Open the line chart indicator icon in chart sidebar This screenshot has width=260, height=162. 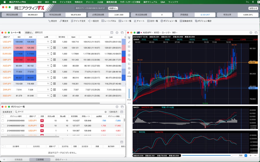click(129, 46)
